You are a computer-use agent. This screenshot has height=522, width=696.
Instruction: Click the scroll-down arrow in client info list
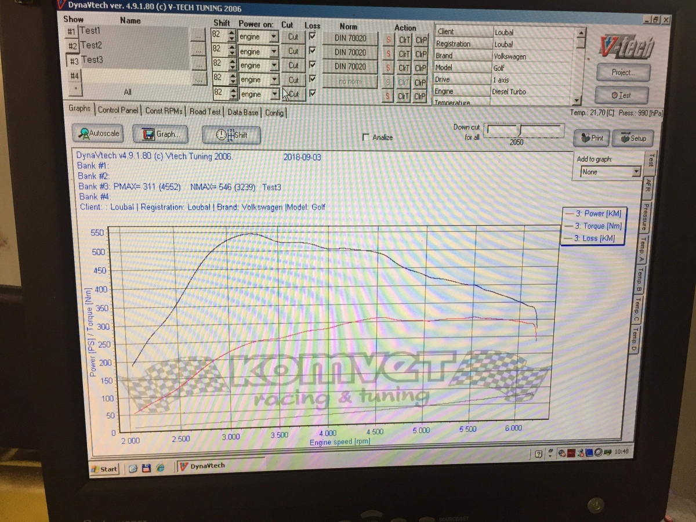(577, 100)
